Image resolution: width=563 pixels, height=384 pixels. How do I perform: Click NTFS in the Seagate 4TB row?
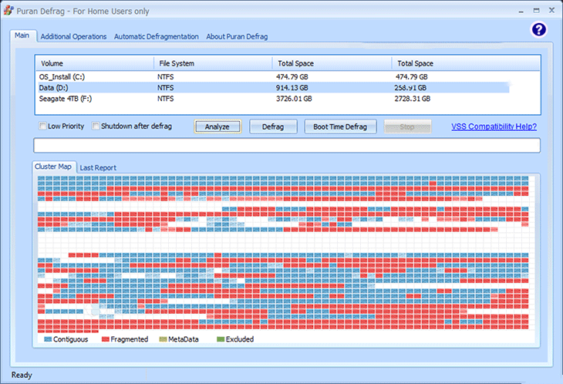point(166,99)
